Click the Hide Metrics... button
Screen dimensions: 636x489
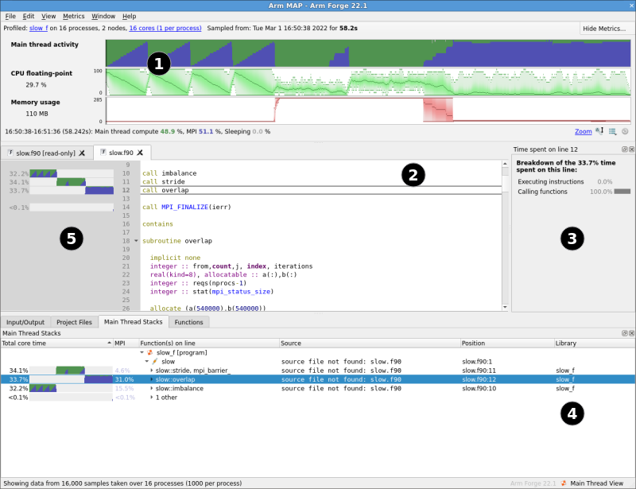[x=604, y=29]
